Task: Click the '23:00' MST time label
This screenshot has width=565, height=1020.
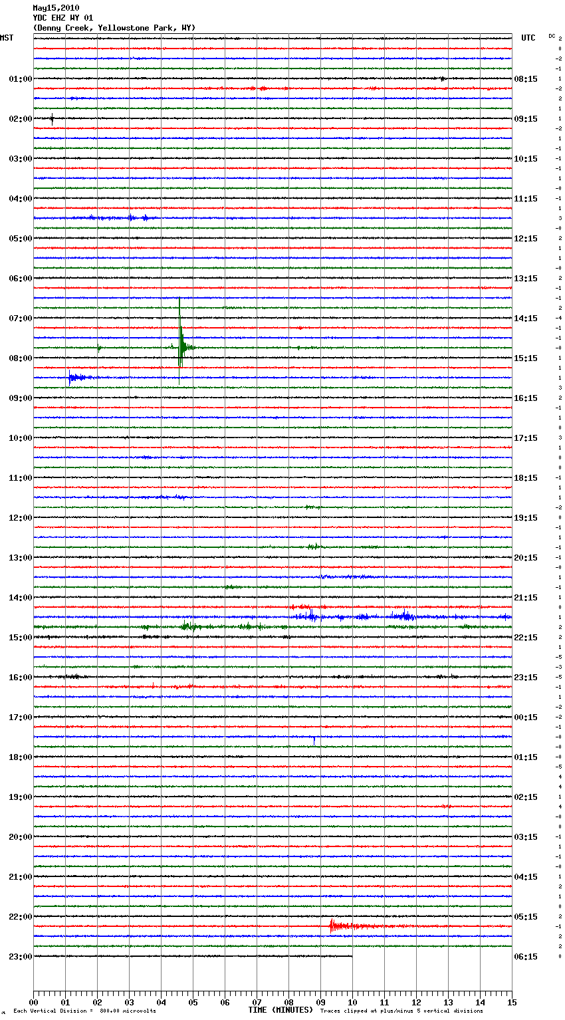Action: [x=21, y=957]
